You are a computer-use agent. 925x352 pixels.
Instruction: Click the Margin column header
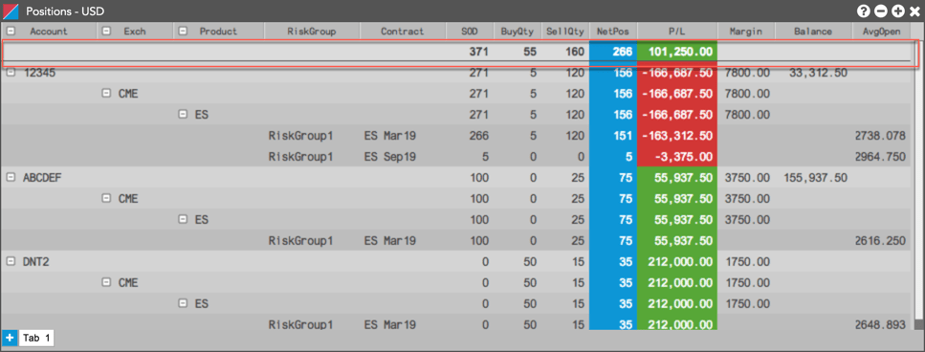tap(746, 32)
